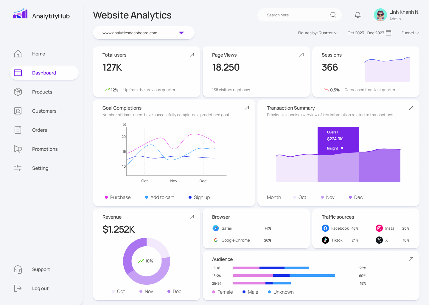Expand the Figures by Quarter selector
This screenshot has width=429, height=305.
tap(318, 33)
